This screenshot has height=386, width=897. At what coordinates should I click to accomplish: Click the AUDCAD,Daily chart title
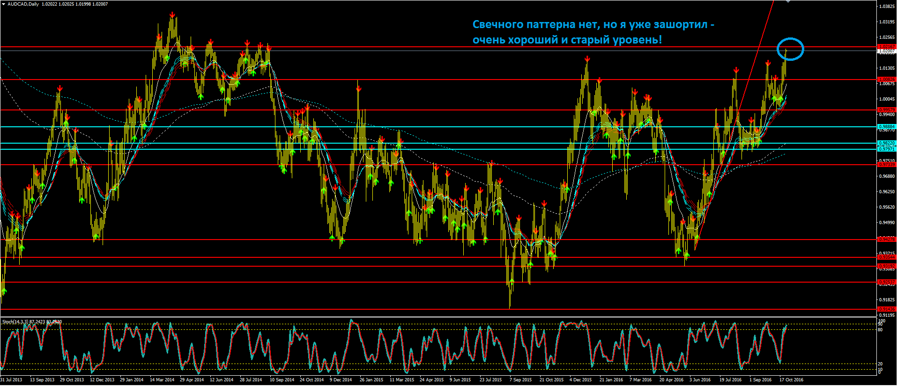click(23, 4)
